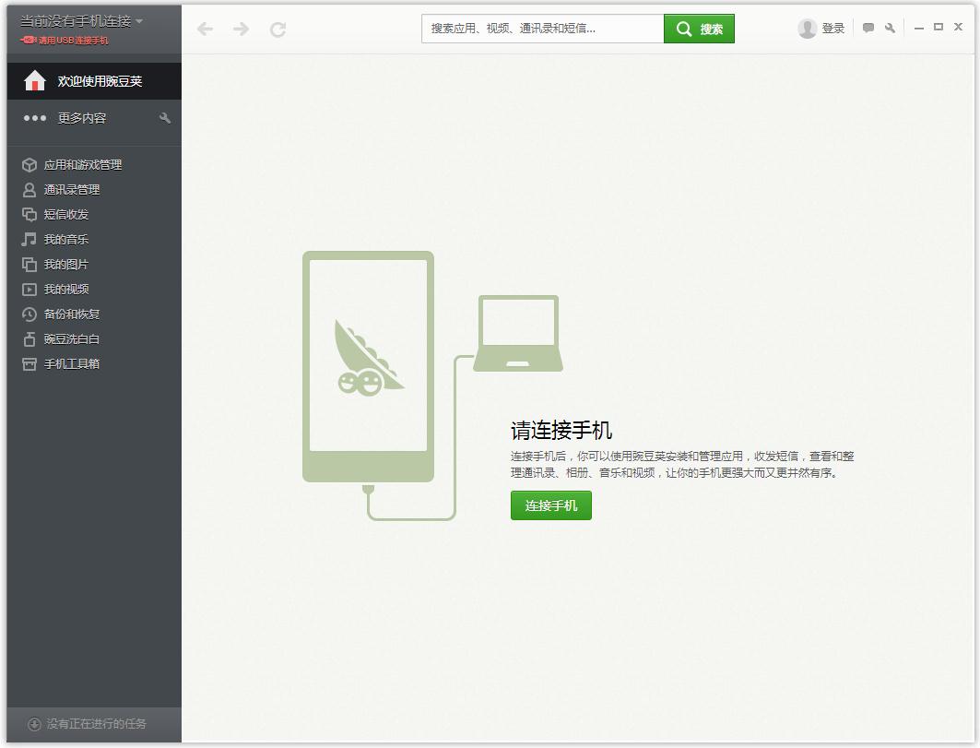Click the green 连接手机 button
Screen dimensions: 980x748
click(550, 505)
